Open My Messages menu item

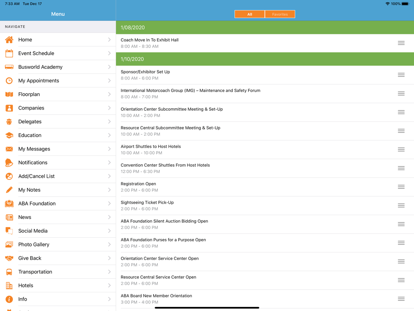(x=58, y=149)
